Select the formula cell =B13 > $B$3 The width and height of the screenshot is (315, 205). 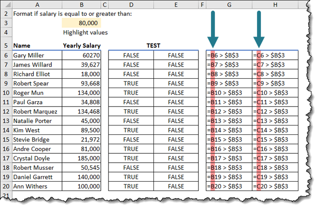(229, 121)
